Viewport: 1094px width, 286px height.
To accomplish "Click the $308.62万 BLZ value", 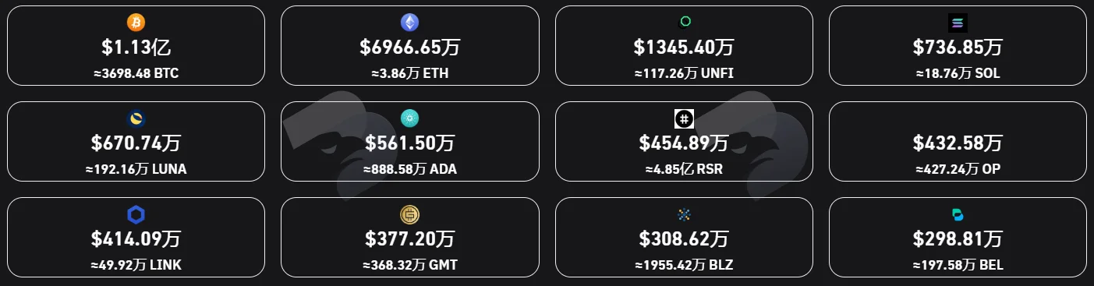I will [684, 238].
